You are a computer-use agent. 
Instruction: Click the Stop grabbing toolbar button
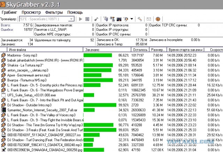pos(87,19)
